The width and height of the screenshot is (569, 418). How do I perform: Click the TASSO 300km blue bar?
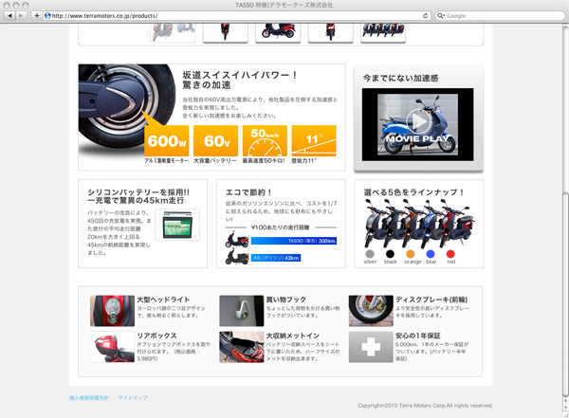pos(294,241)
